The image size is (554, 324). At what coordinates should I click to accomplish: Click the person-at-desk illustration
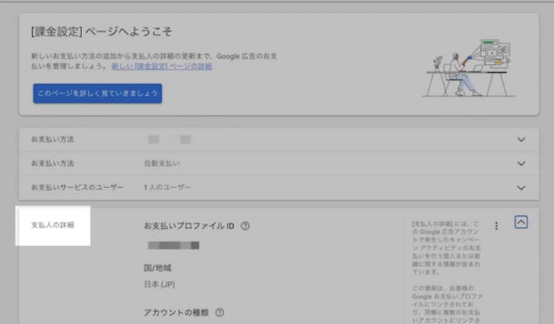coord(469,68)
